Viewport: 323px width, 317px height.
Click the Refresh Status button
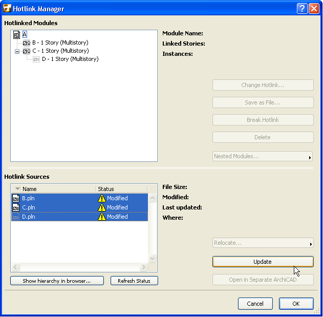pos(134,281)
